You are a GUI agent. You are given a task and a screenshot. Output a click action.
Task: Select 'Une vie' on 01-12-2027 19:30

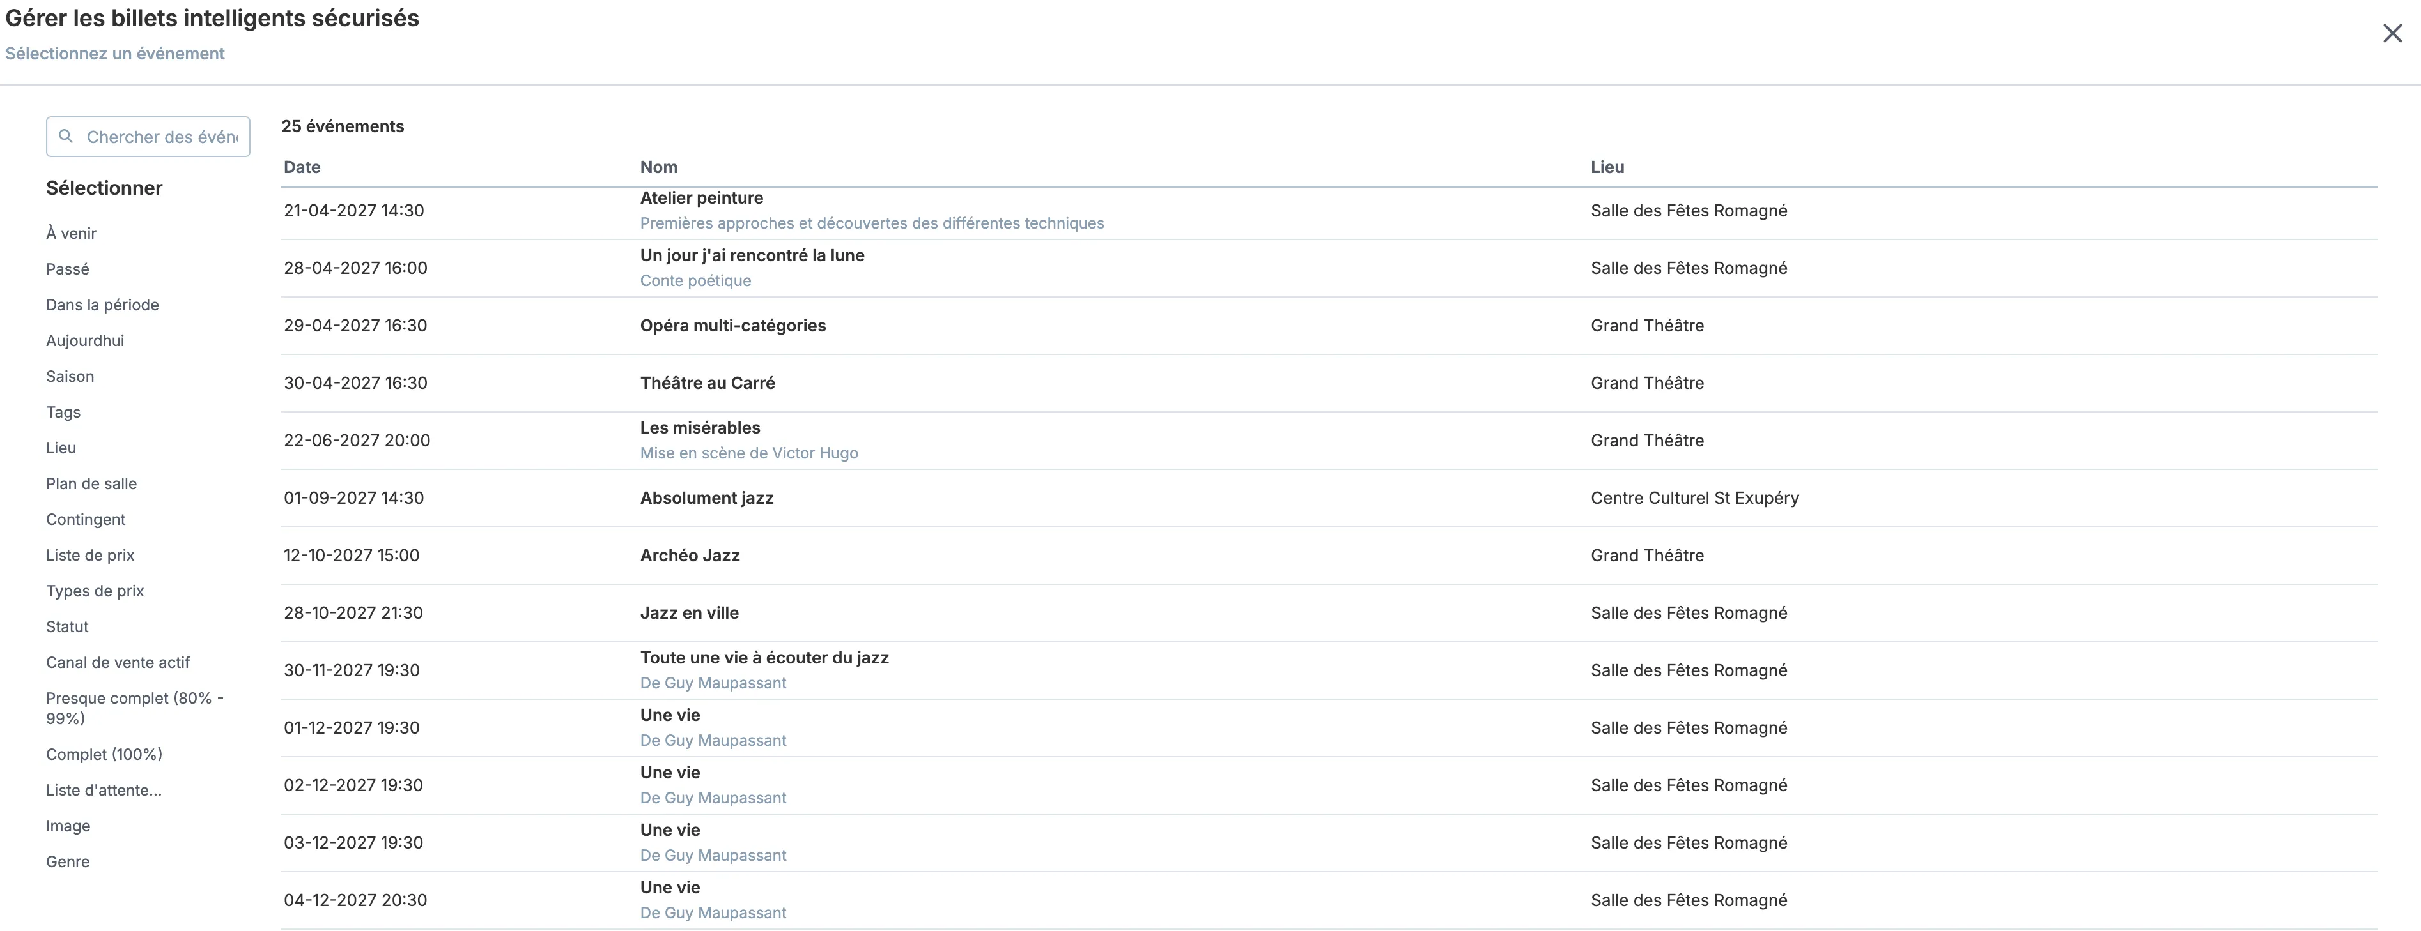pyautogui.click(x=1329, y=727)
